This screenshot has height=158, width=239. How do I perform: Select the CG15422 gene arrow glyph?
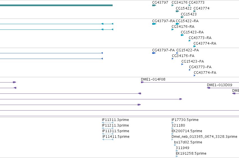[x=177, y=11]
